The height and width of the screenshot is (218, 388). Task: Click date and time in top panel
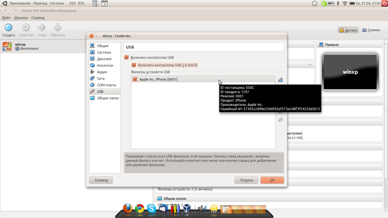[368, 3]
